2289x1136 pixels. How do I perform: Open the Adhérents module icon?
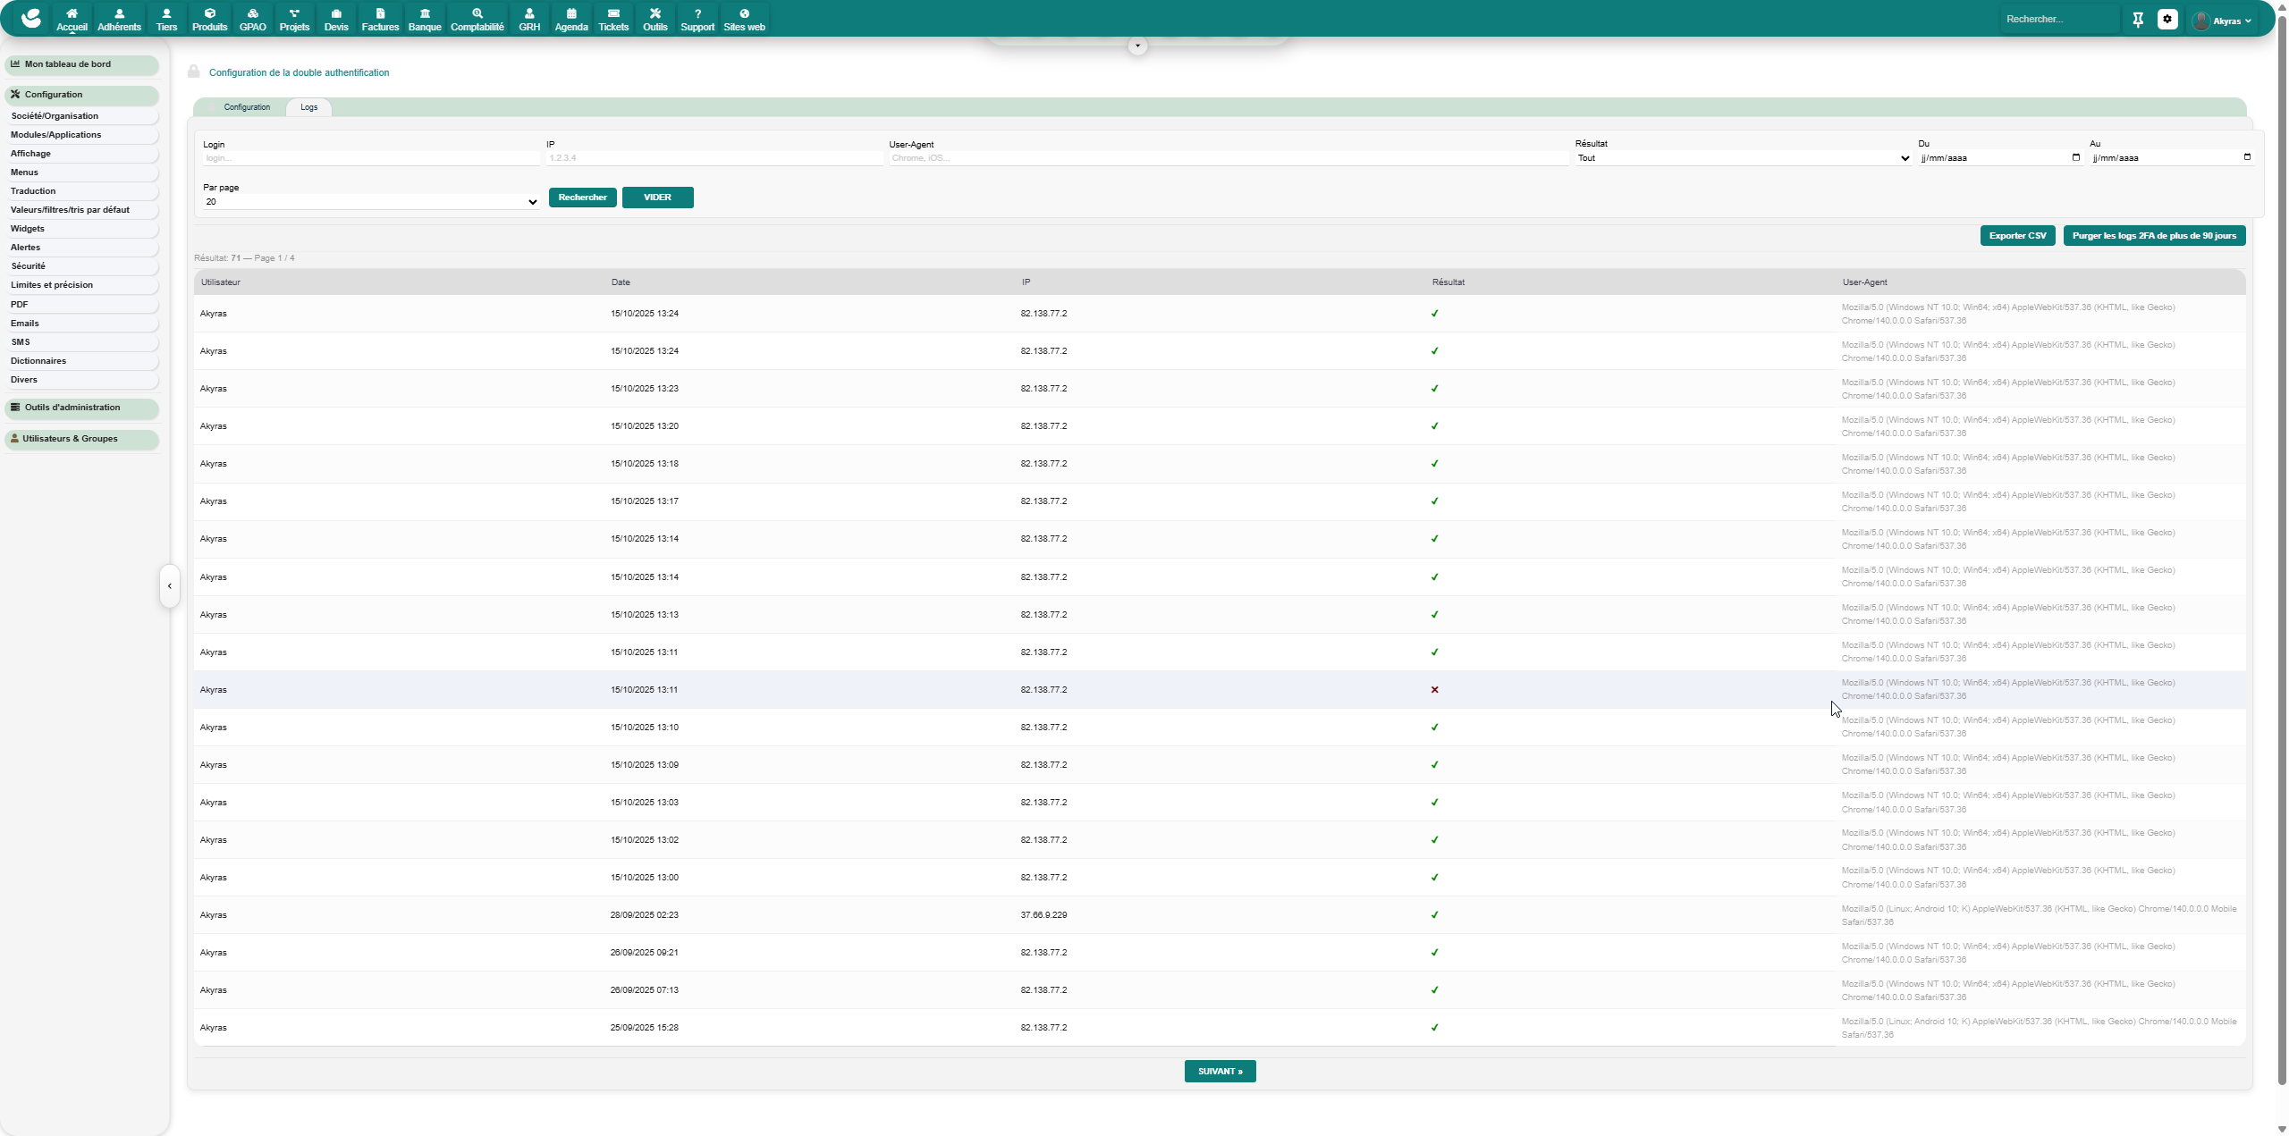(119, 13)
